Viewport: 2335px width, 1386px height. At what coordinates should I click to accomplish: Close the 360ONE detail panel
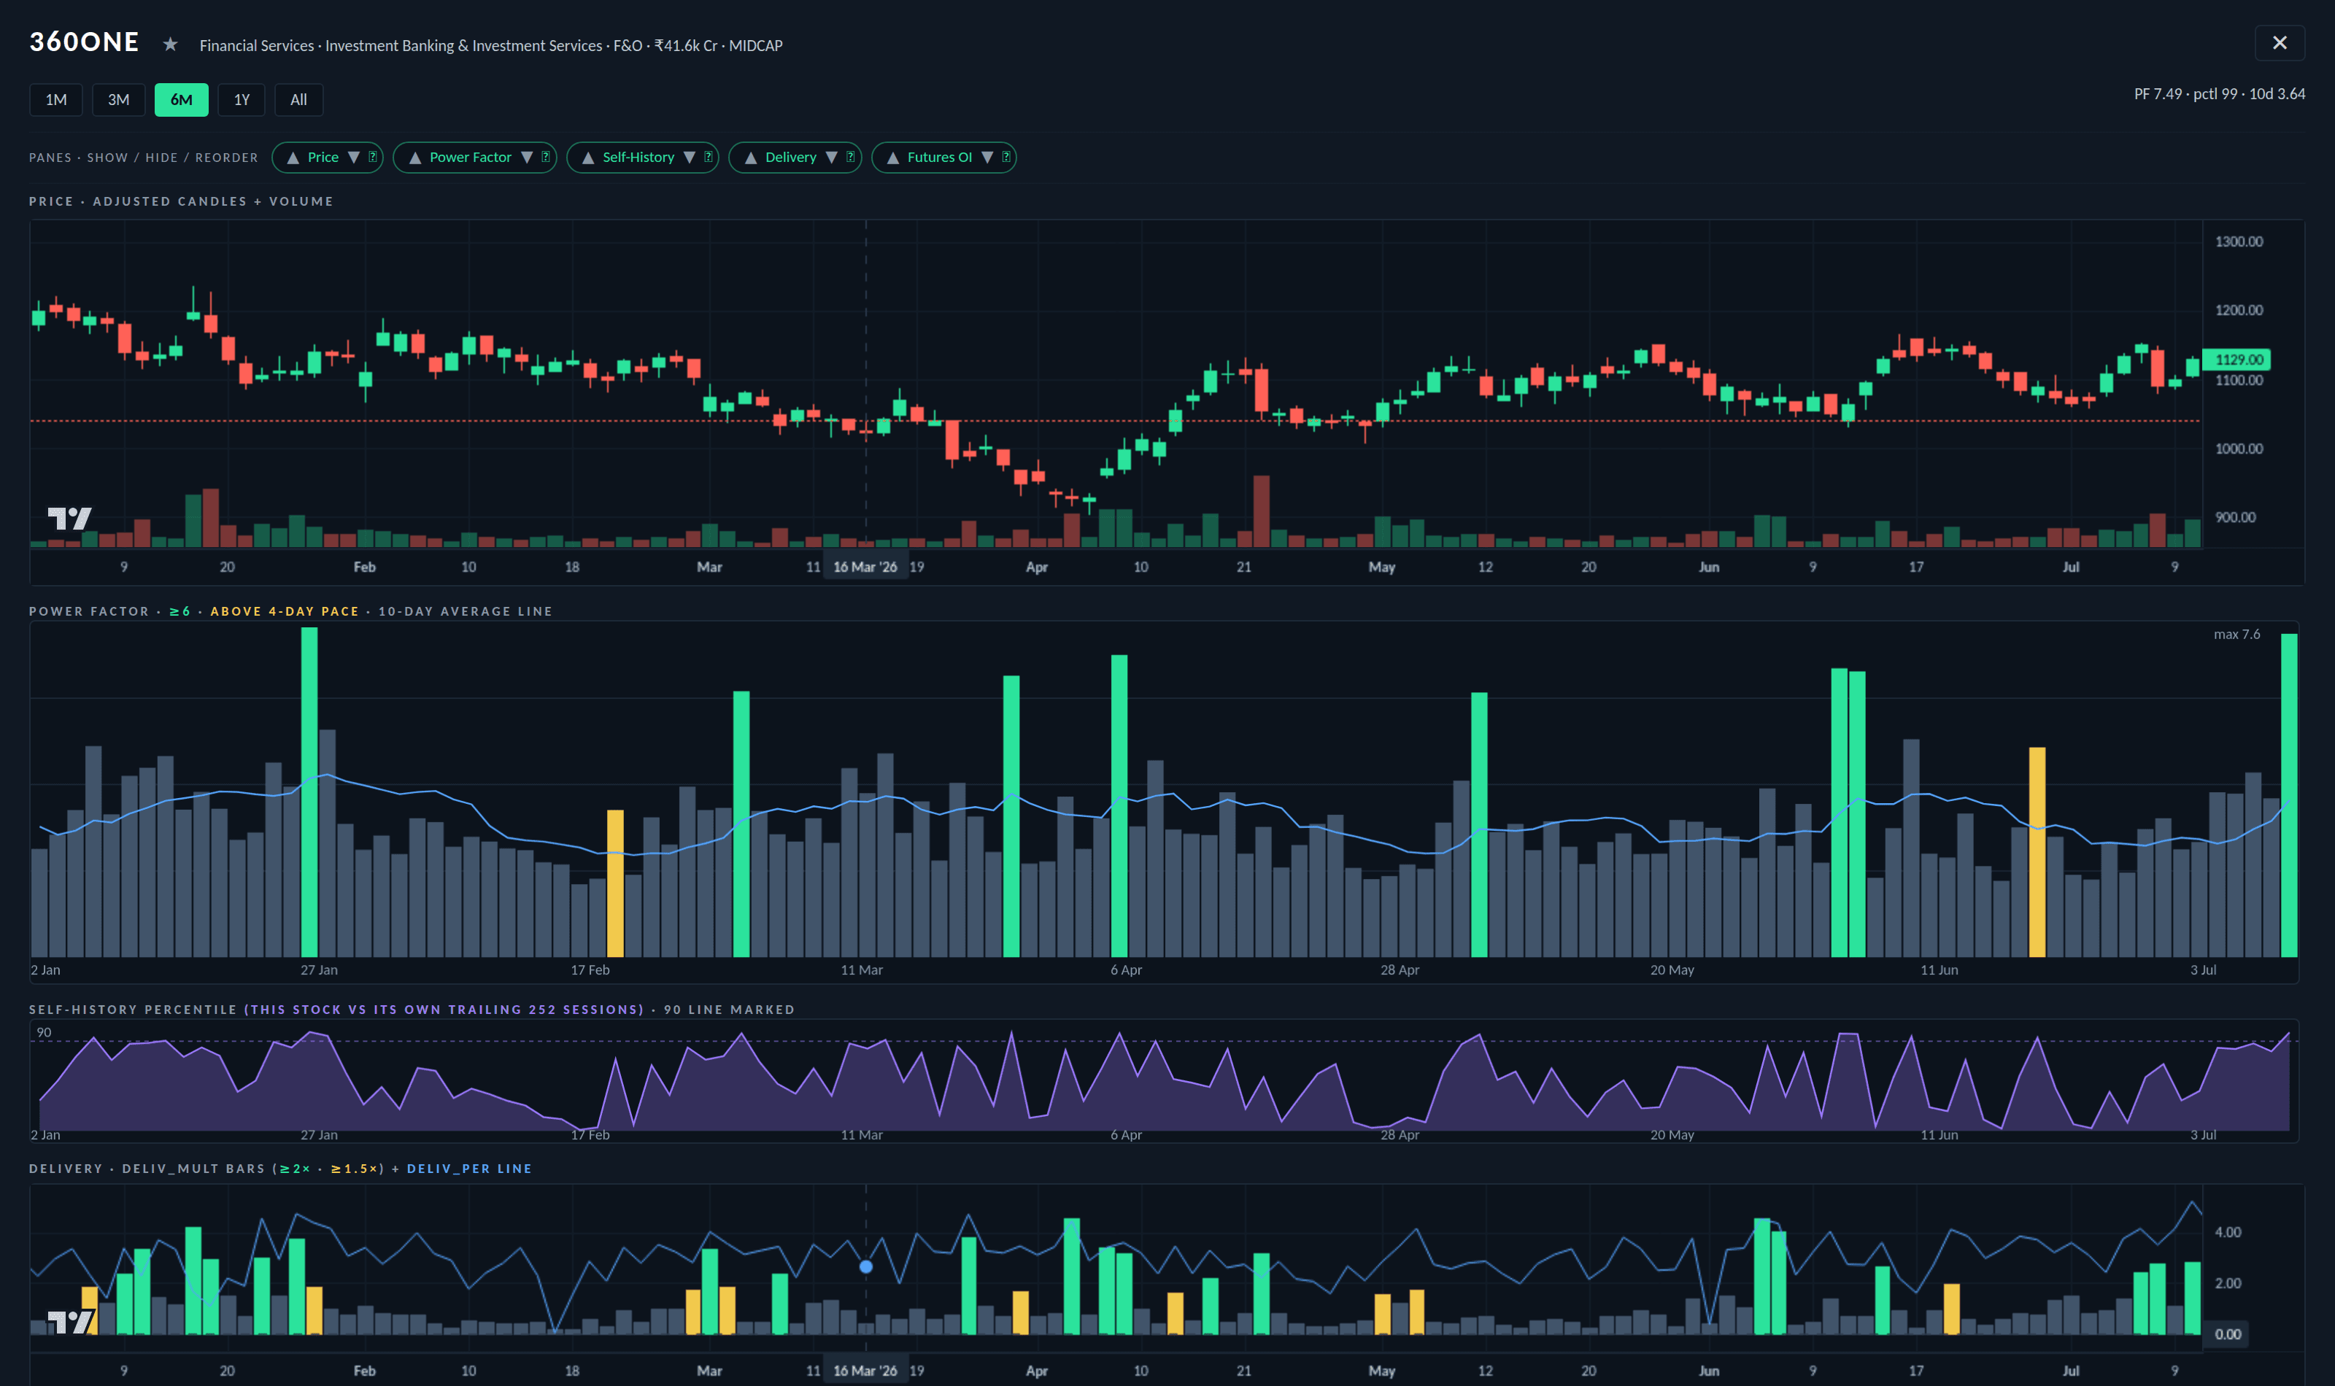click(2280, 43)
